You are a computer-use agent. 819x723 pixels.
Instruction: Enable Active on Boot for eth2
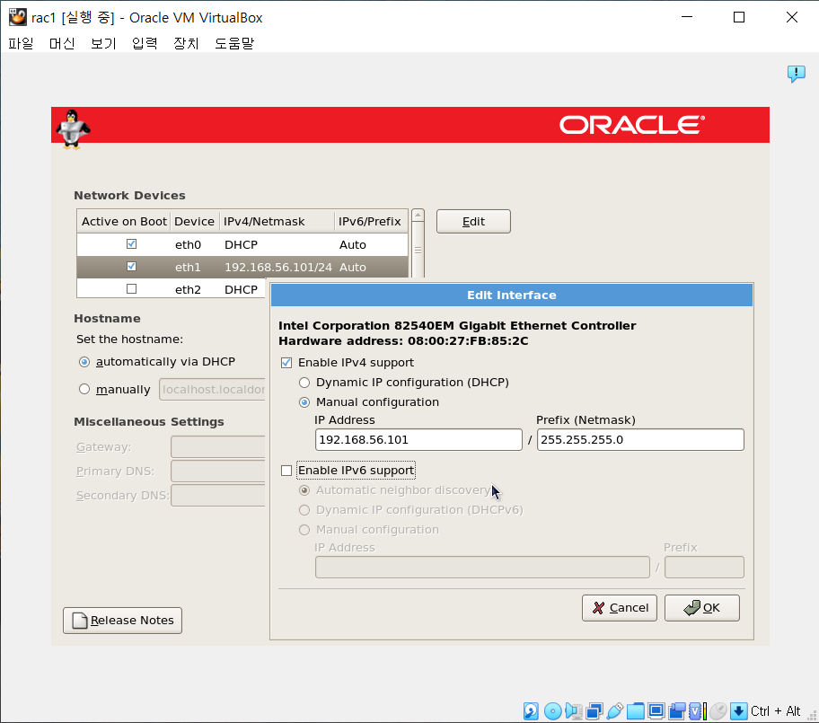click(132, 288)
